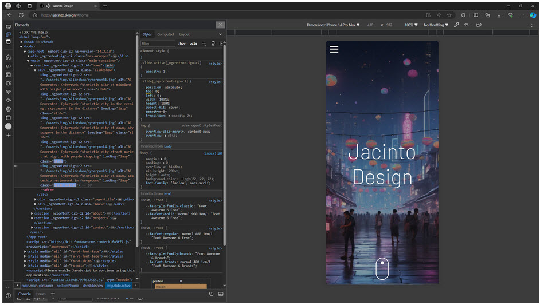Open the Network wifi icon tool
Screen dimensions: 540x305
8,92
